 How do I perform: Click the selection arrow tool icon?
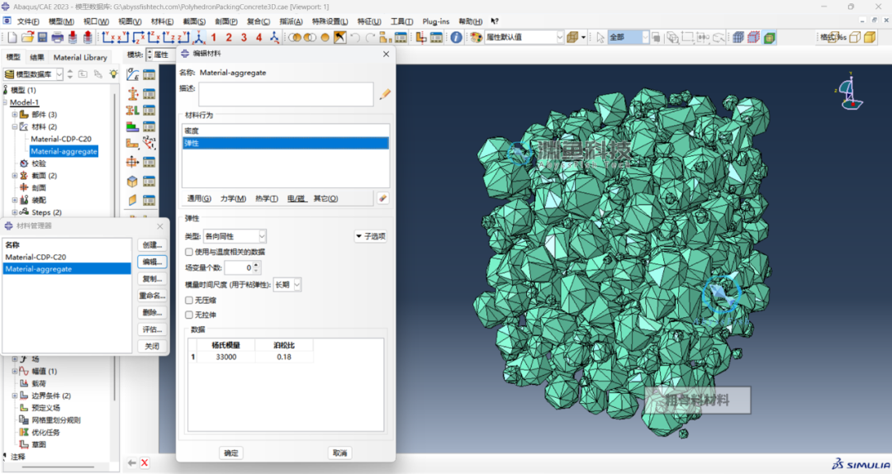[600, 37]
